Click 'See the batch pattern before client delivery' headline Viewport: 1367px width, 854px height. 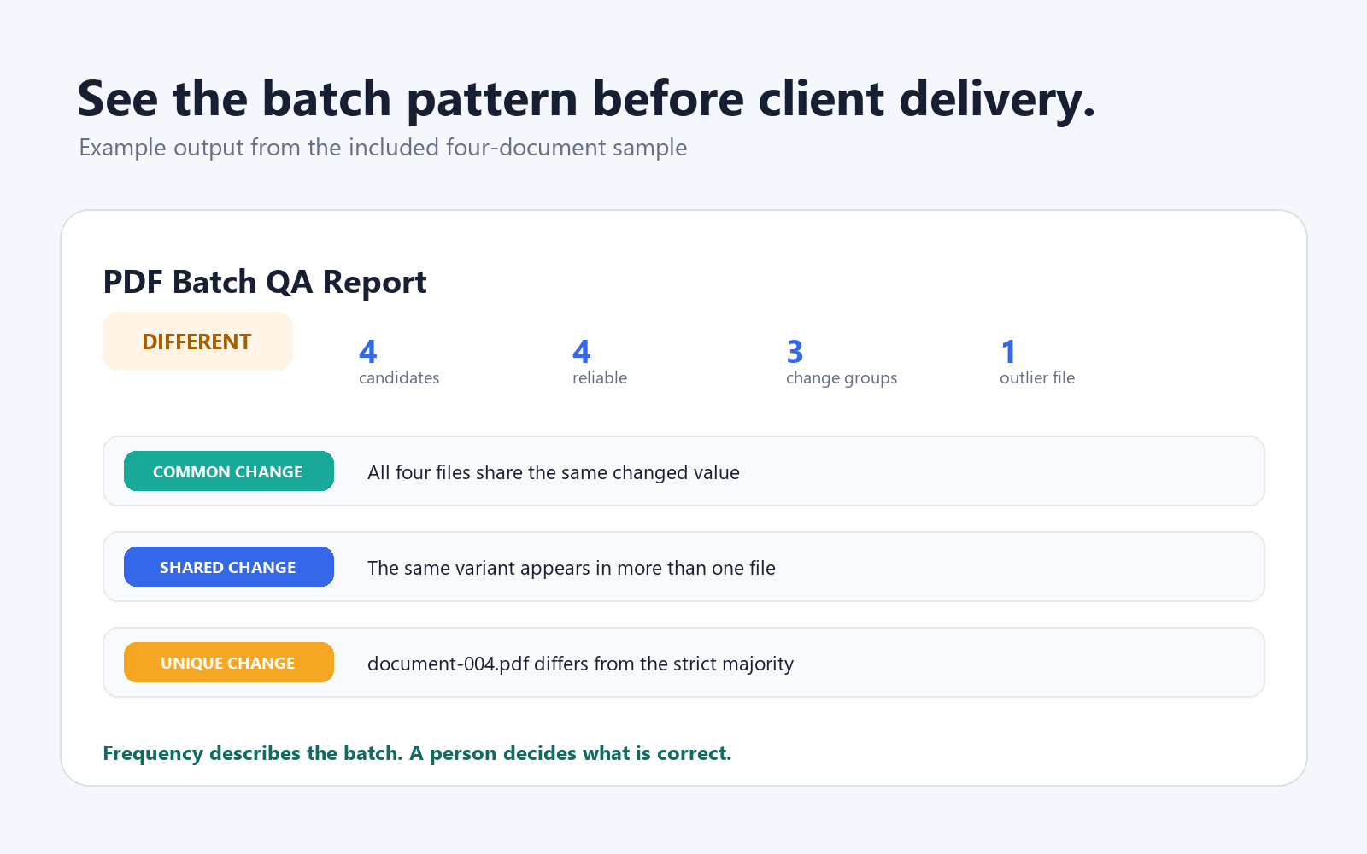point(586,99)
